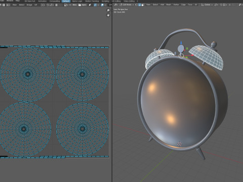Open UV overlay options dropdown
Screen dimensions: 243x182
click(x=105, y=5)
